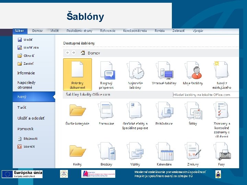Image resolution: width=247 pixels, height=185 pixels.
Task: Open the Kalendáre template category
Action: click(164, 154)
